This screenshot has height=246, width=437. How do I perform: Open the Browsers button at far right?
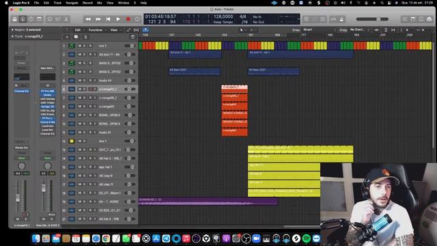point(429,19)
